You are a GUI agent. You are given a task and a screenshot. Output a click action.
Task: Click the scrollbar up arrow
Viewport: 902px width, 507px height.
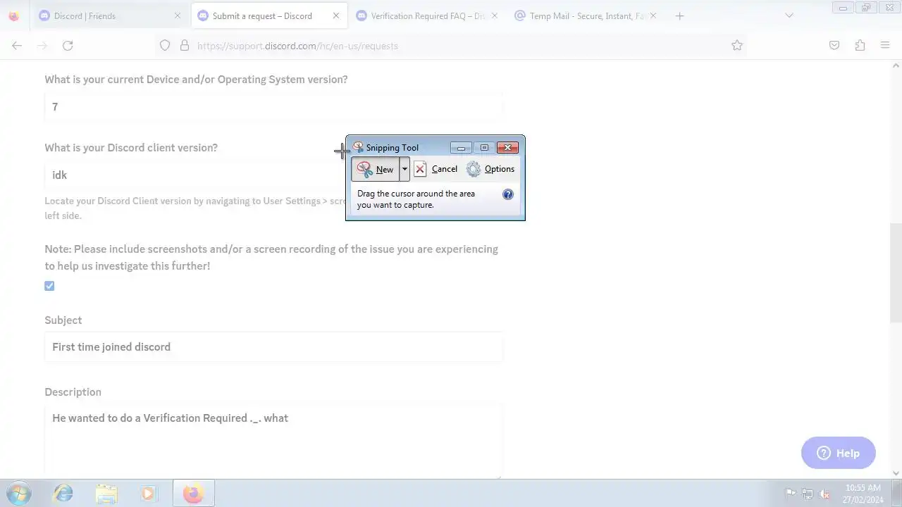[x=896, y=65]
